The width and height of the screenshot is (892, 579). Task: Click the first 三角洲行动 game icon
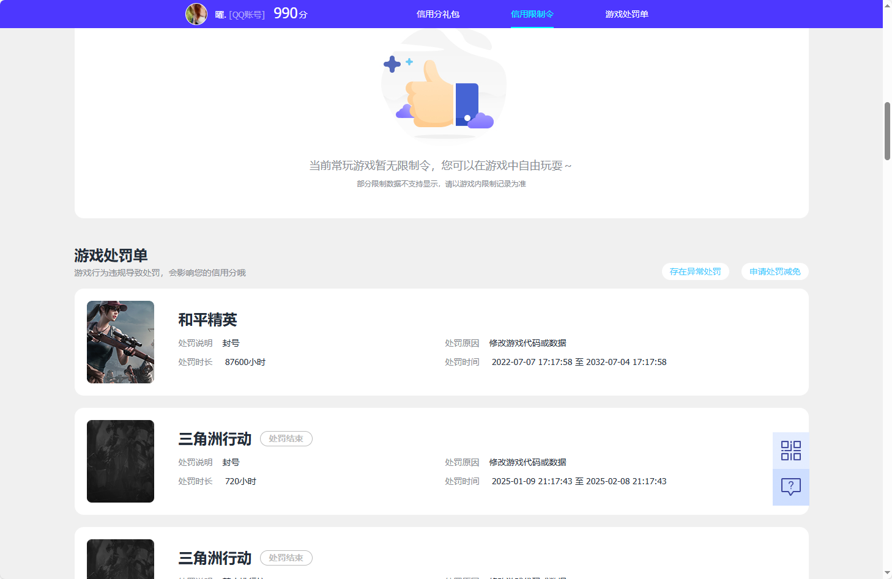point(120,461)
